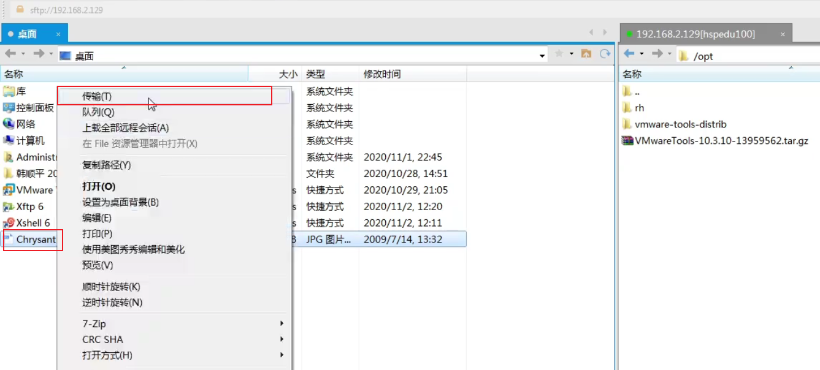The height and width of the screenshot is (370, 820).
Task: Choose 传输(T) from the context menu
Action: point(174,96)
